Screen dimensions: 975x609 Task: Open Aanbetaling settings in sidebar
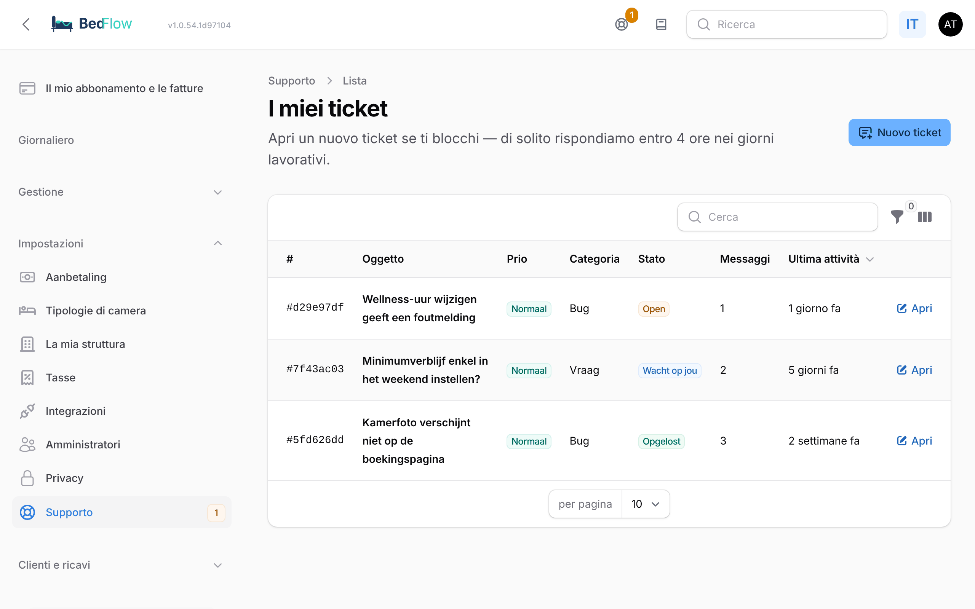(121, 277)
